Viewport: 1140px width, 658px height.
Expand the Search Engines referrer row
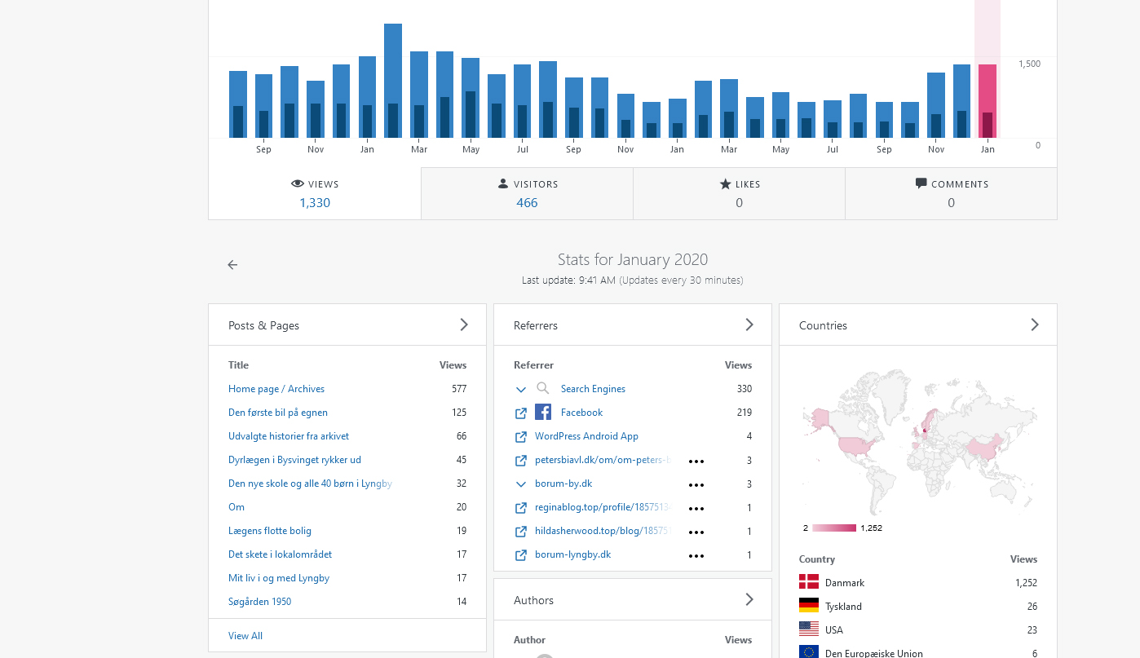click(521, 390)
